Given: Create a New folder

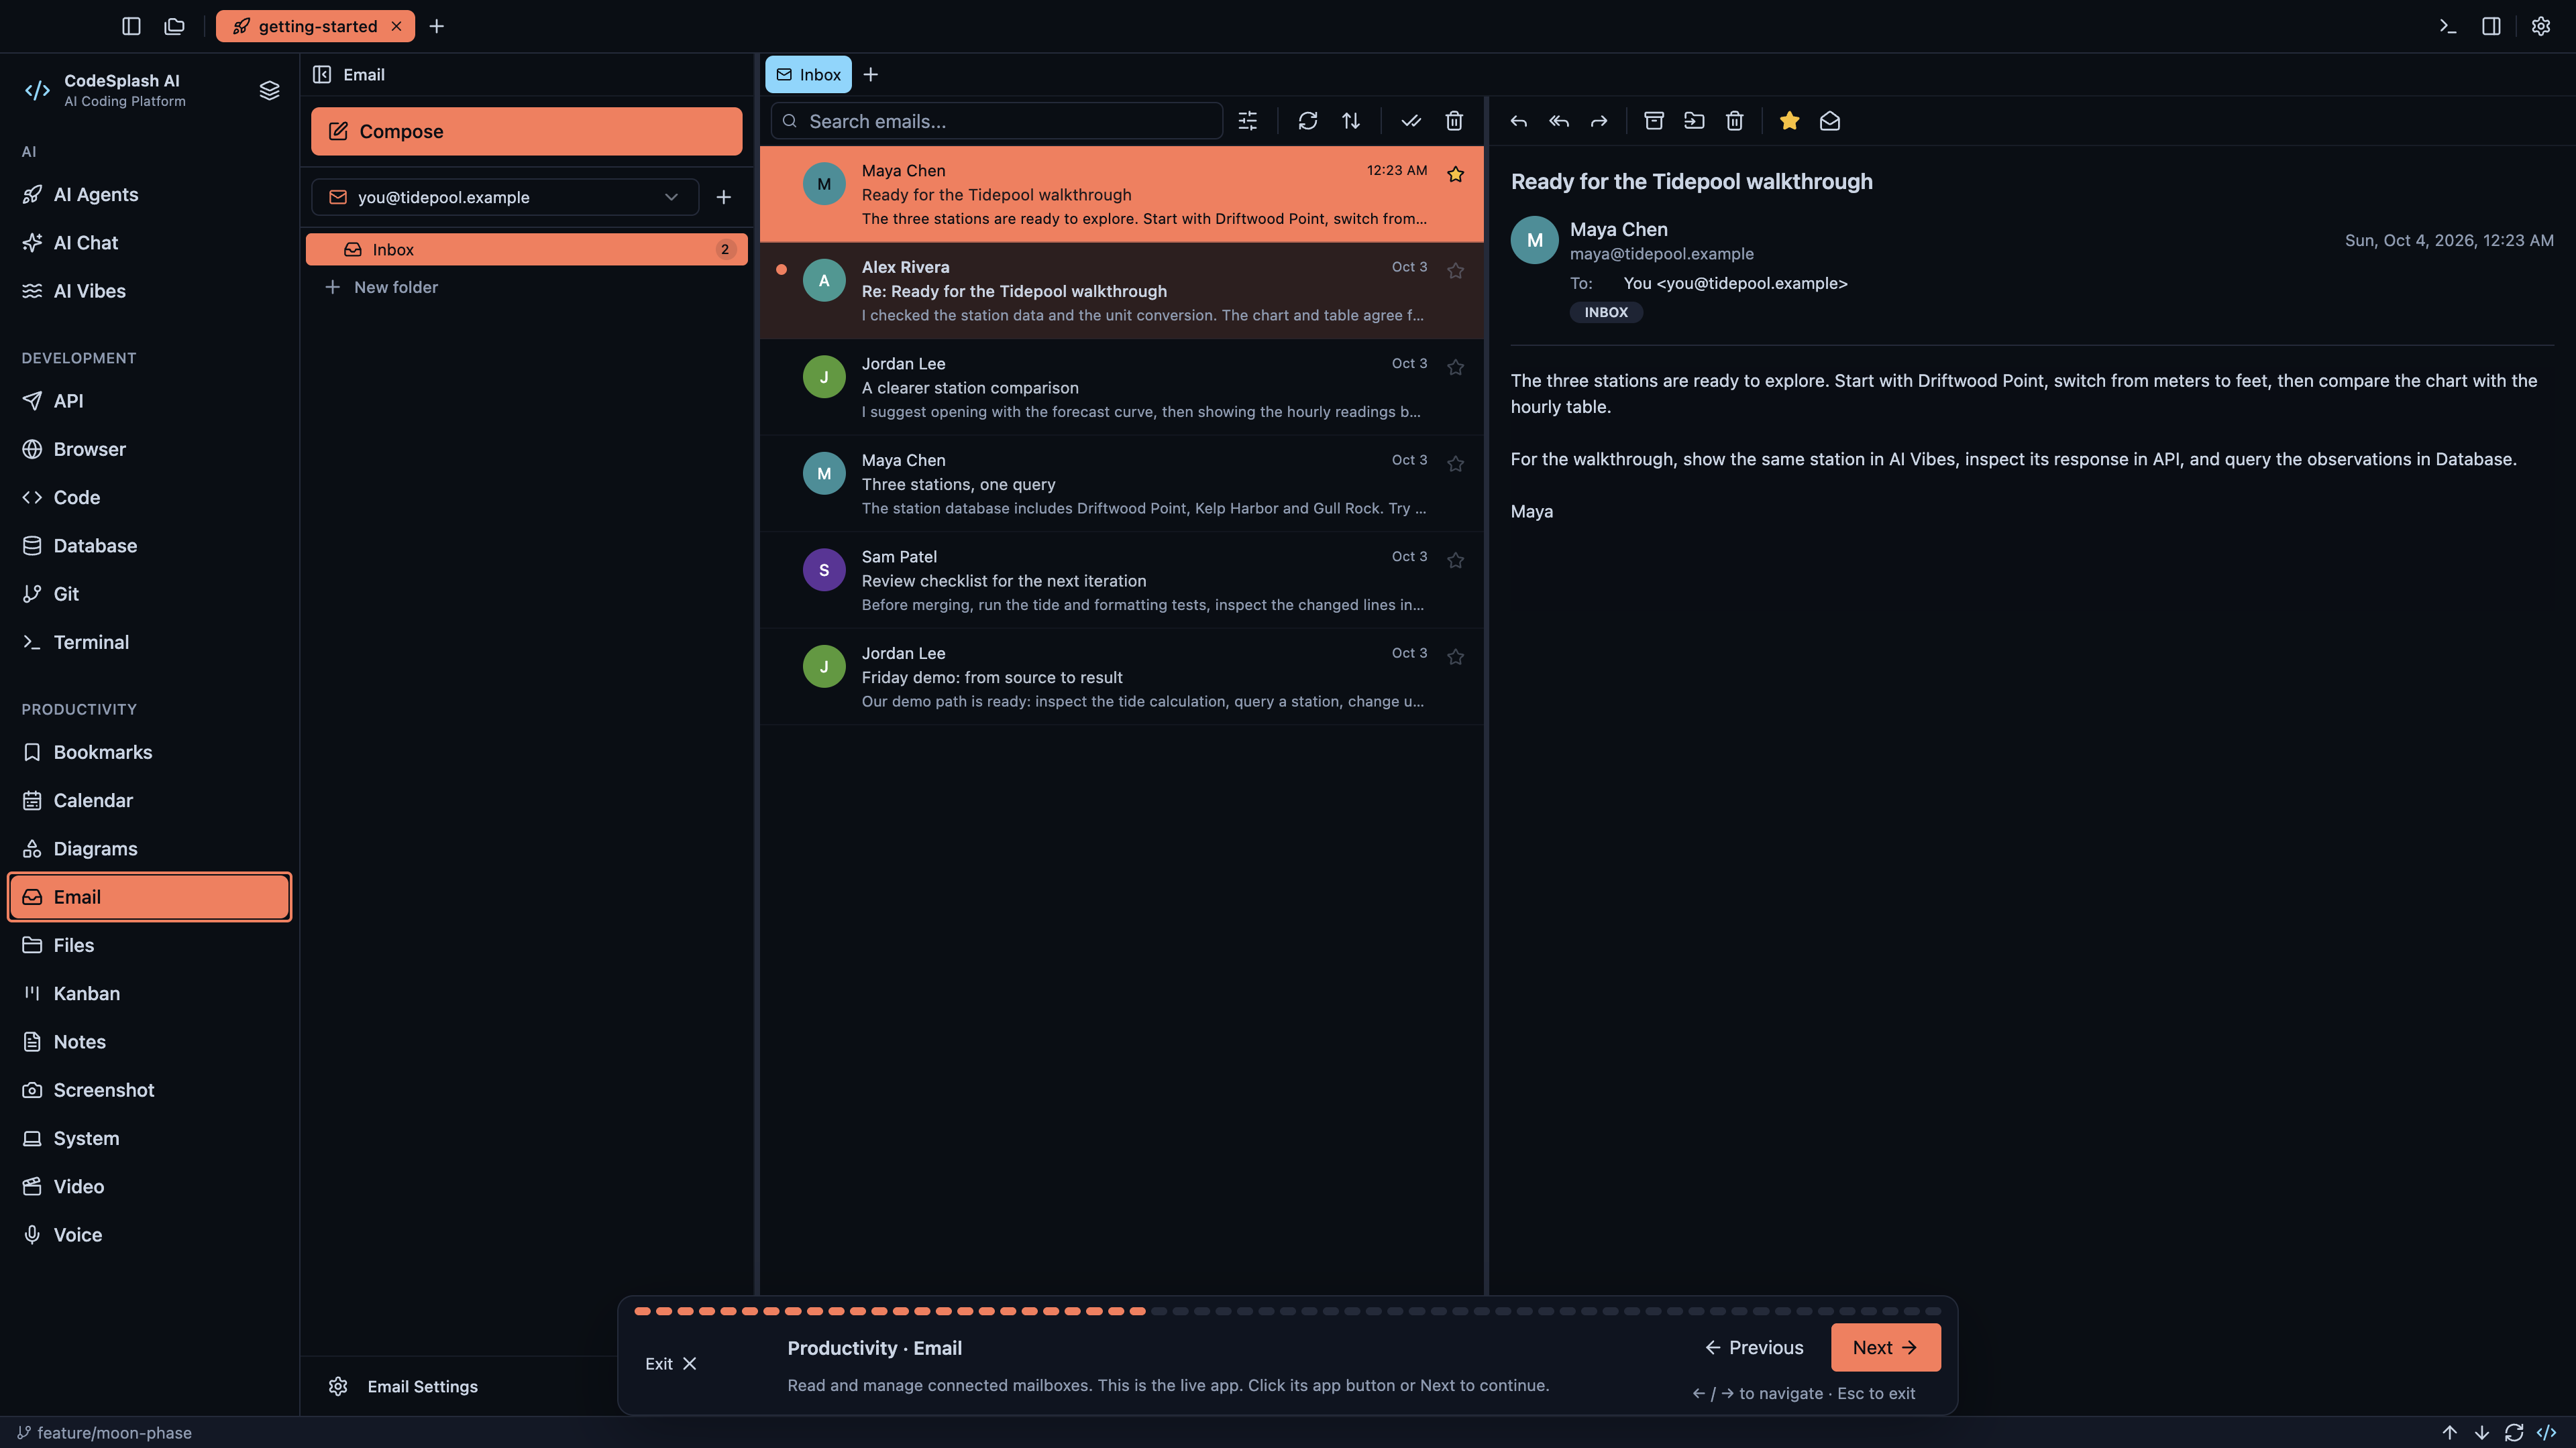Looking at the screenshot, I should tap(381, 287).
